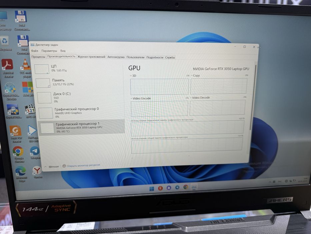Open the 3D graph engine dropdown
This screenshot has height=234, width=311.
(x=133, y=76)
